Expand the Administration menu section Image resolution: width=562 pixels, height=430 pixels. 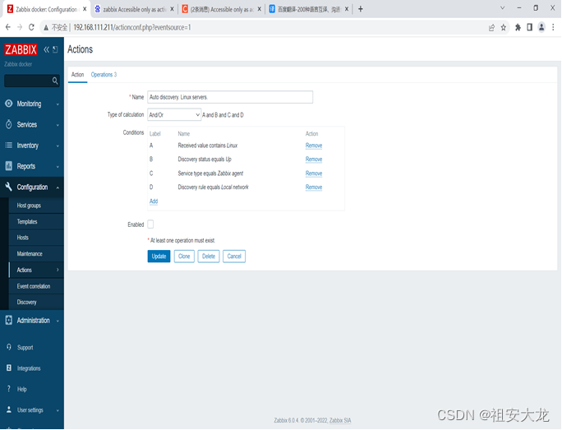[58, 321]
